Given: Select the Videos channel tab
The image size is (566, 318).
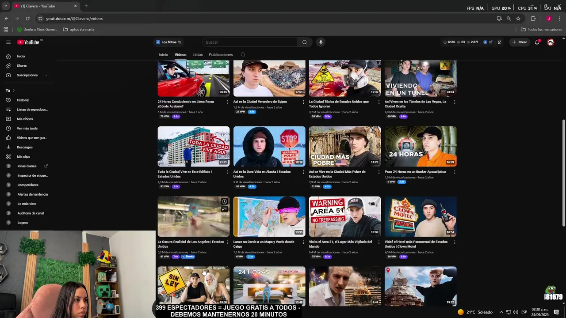Looking at the screenshot, I should click(180, 55).
